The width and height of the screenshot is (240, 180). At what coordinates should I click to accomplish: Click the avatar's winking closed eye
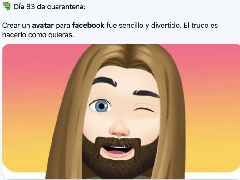click(144, 109)
